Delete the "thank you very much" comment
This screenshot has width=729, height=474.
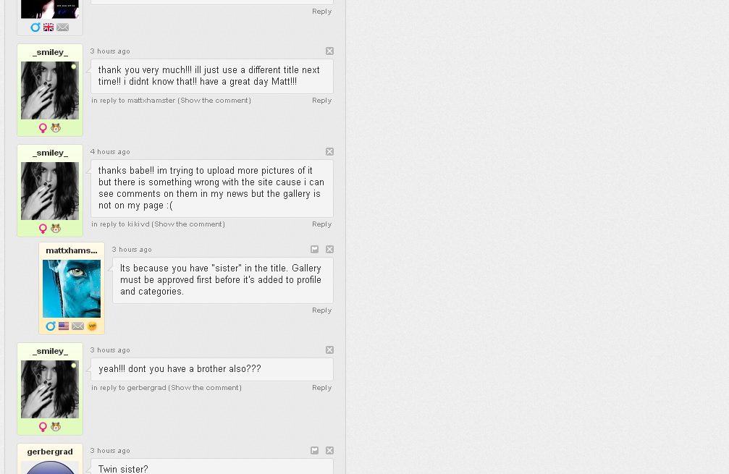(x=329, y=51)
